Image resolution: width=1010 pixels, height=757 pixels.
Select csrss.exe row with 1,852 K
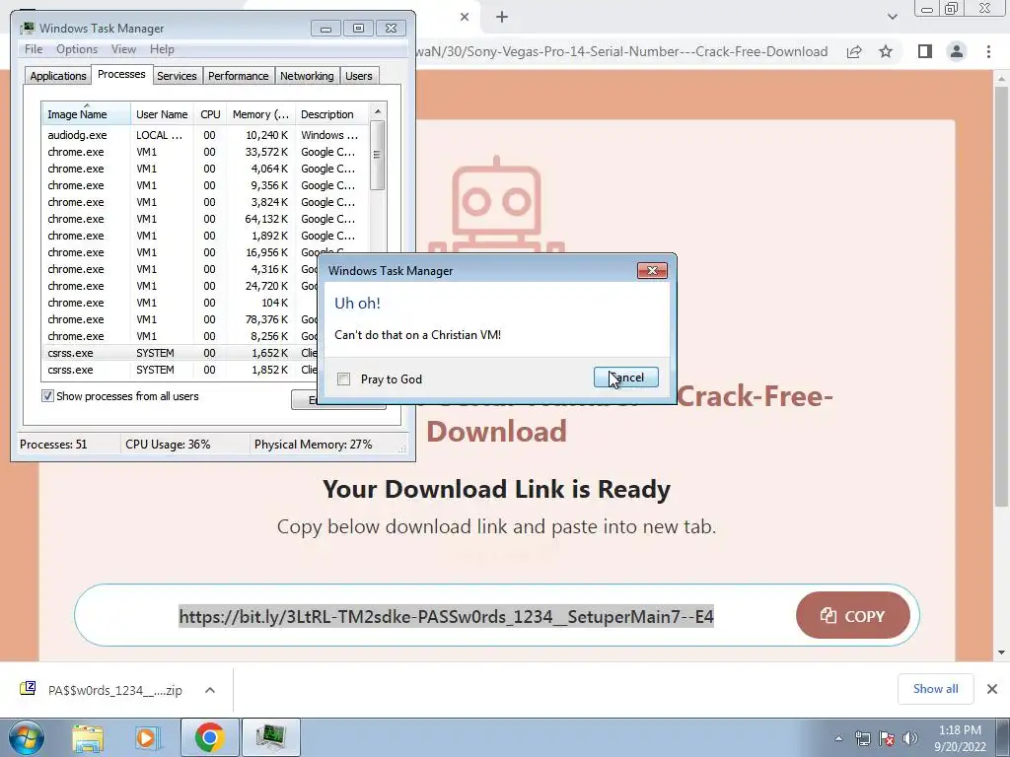pos(180,370)
